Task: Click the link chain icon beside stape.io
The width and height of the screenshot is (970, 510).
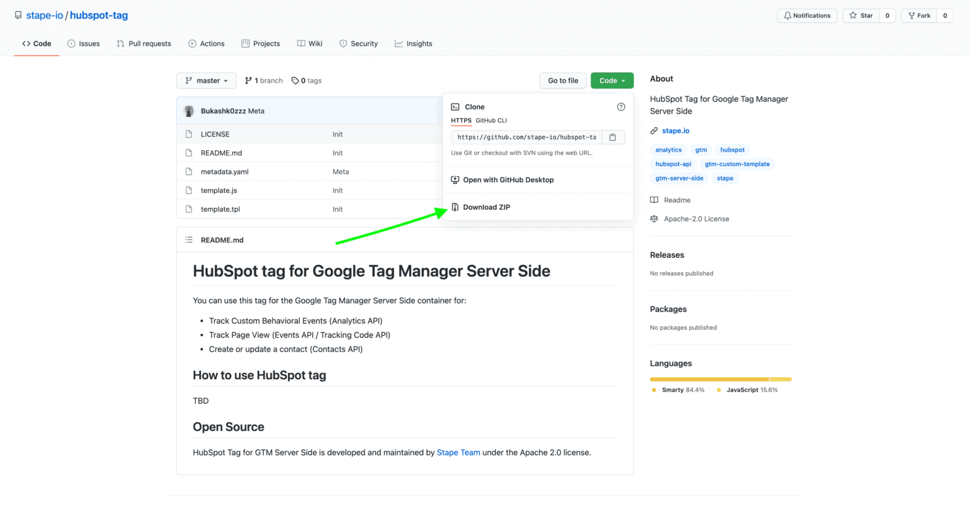Action: [654, 131]
